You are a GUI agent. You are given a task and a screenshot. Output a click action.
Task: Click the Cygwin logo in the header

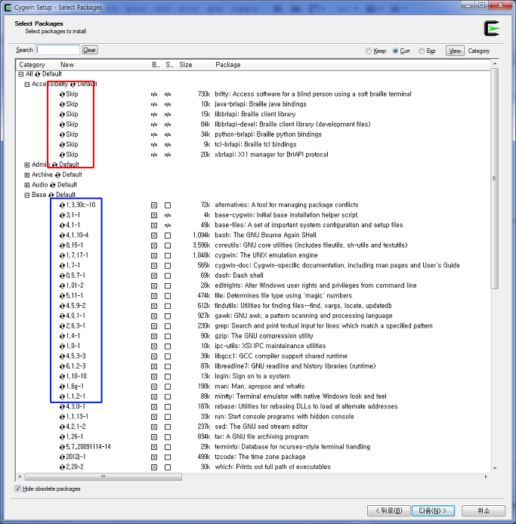click(492, 29)
